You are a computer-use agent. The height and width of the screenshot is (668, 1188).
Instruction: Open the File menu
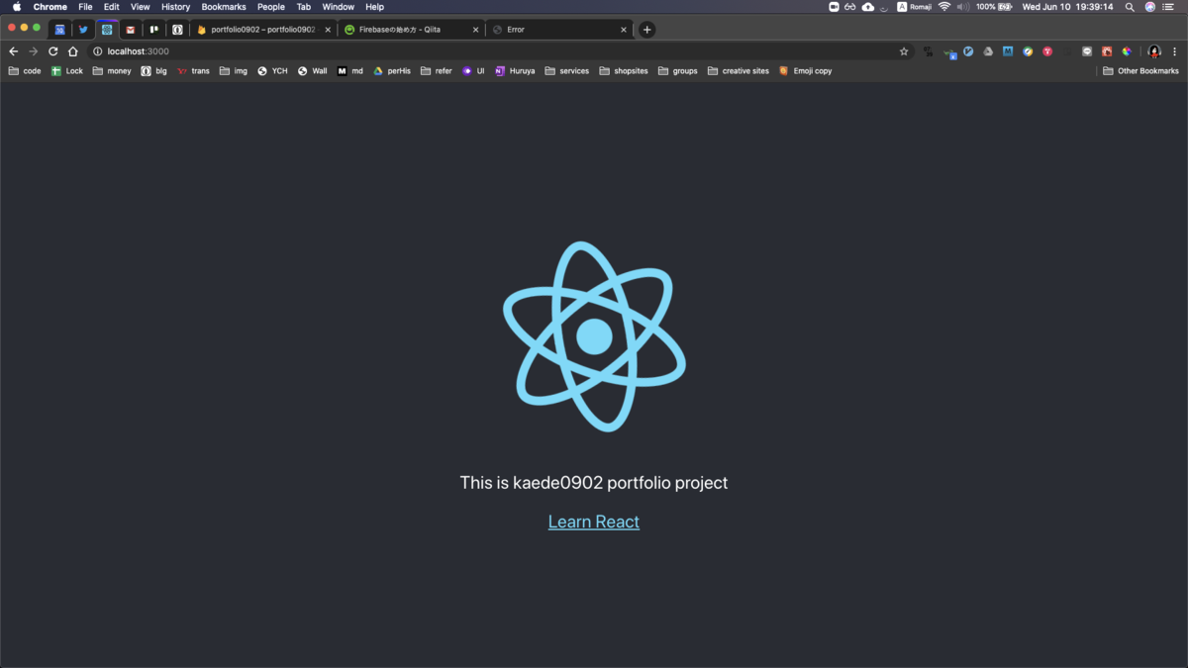pyautogui.click(x=85, y=7)
